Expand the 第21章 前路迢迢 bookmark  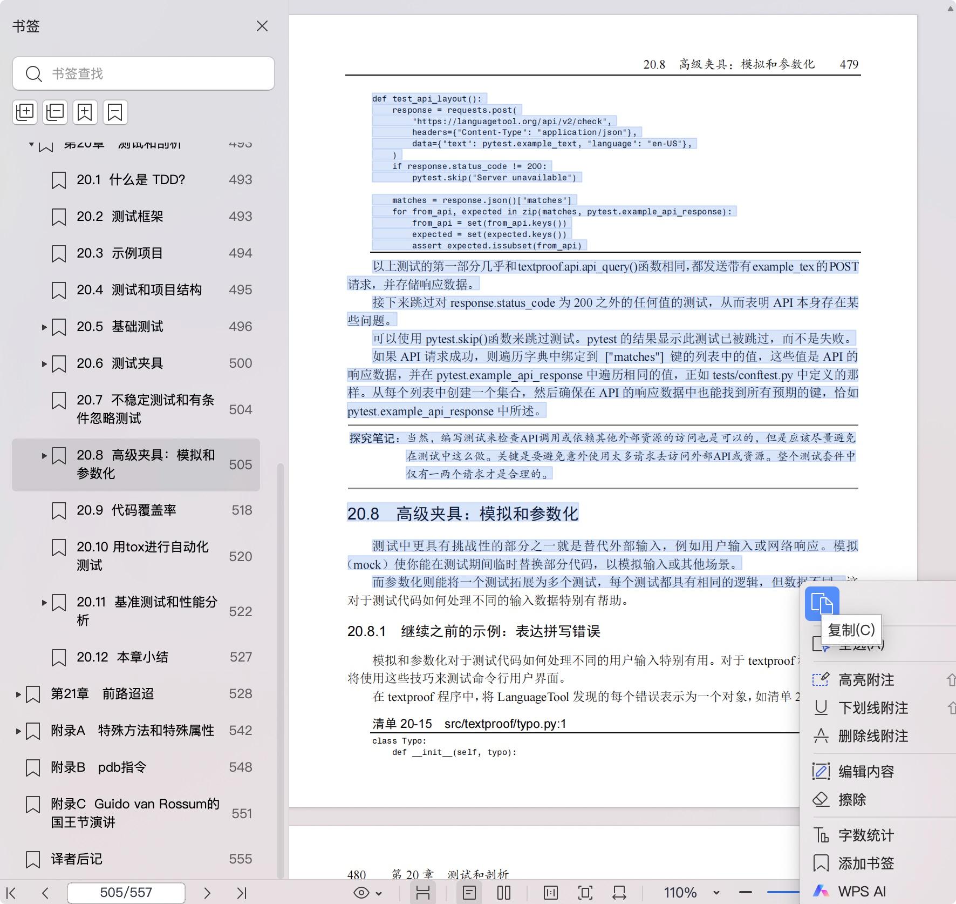(18, 694)
